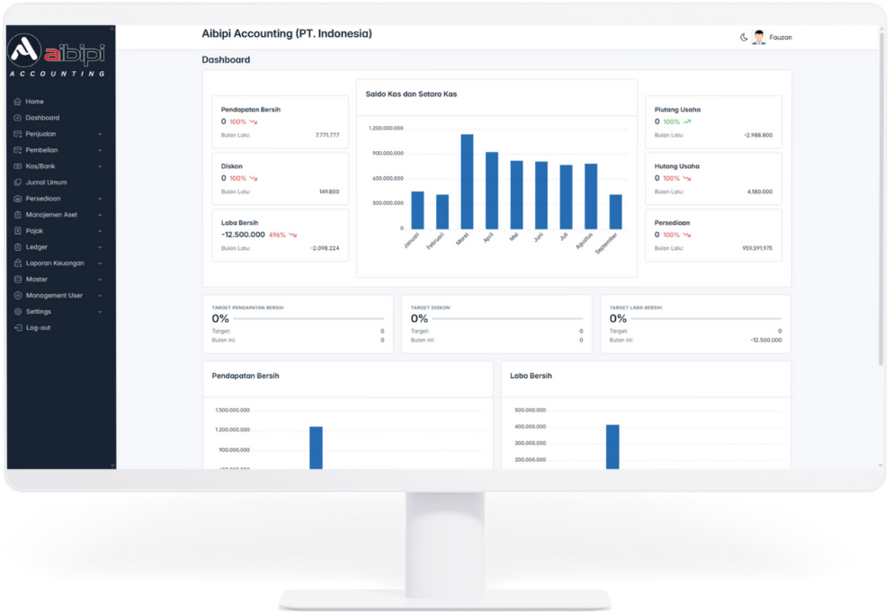Open the Dashboard sidebar icon
This screenshot has height=614, width=893.
(17, 118)
